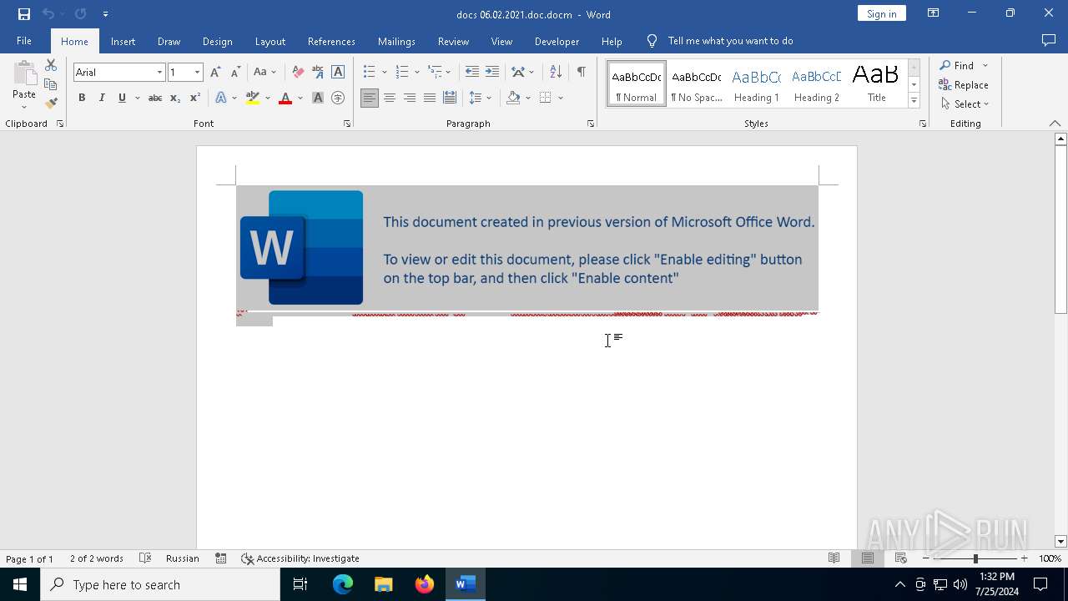Click the Sign in button
Viewport: 1068px width, 601px height.
pos(881,13)
